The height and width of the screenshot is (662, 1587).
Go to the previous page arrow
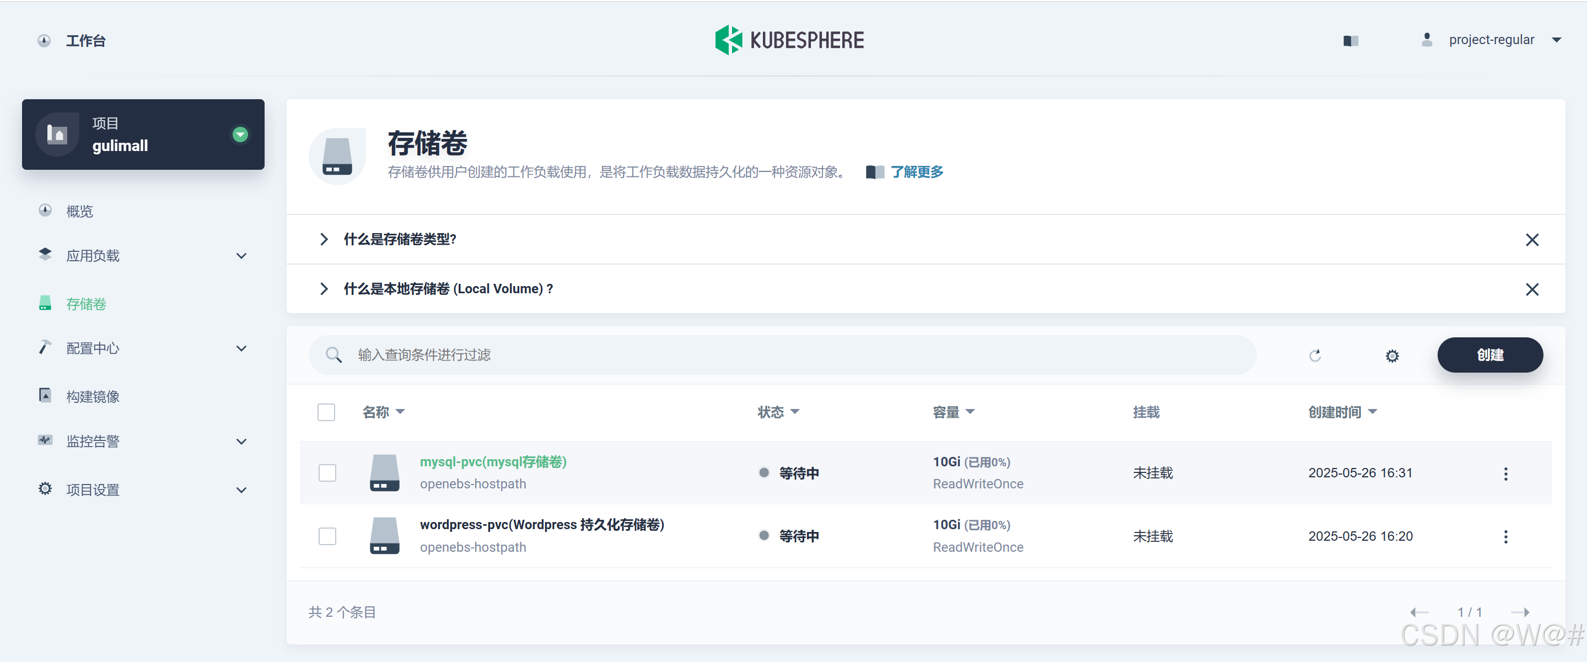tap(1419, 612)
